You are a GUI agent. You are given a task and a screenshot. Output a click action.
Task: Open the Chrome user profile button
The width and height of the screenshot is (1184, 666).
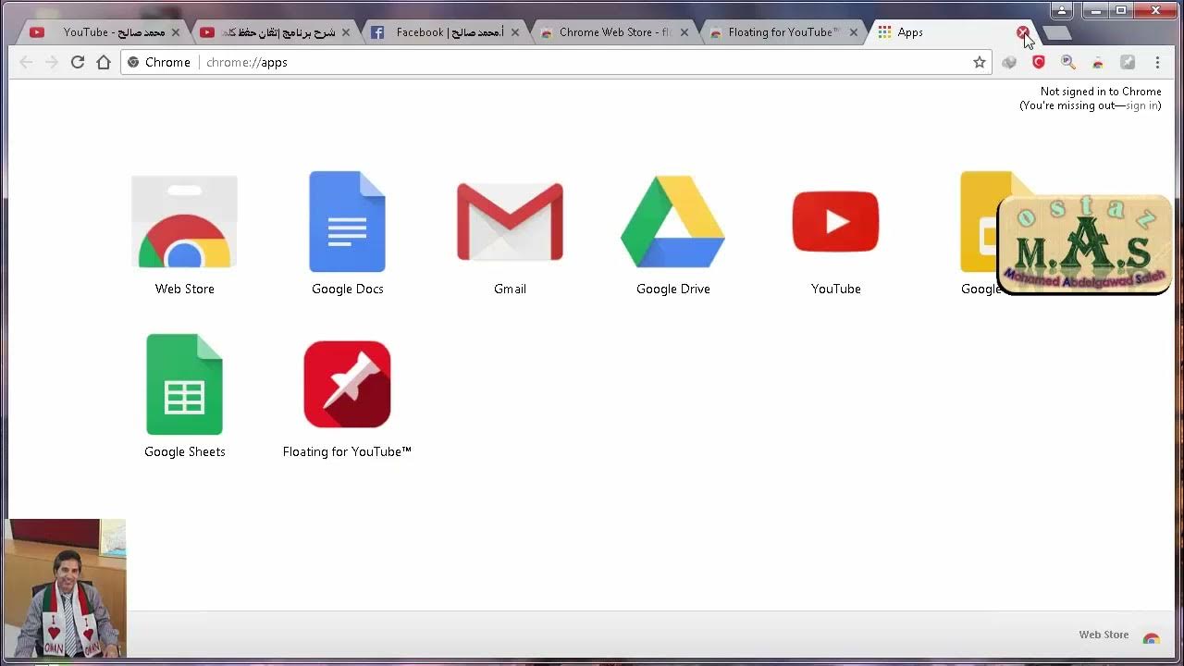point(1062,10)
